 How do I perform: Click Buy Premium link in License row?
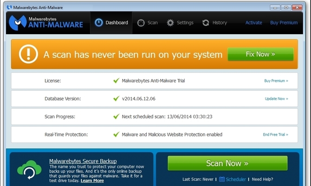(276, 81)
